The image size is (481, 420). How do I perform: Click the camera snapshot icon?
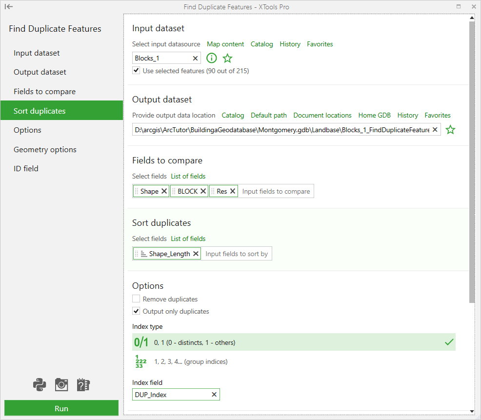[61, 385]
